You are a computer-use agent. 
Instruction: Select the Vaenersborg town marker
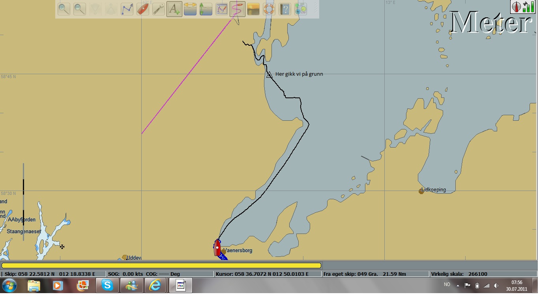(223, 251)
